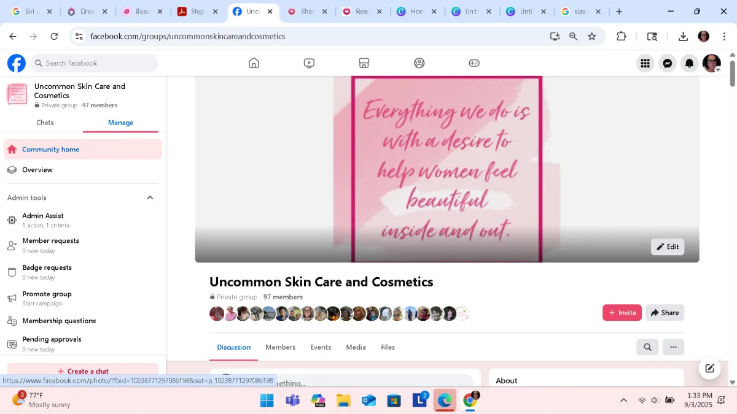The width and height of the screenshot is (737, 414).
Task: Open Outlook from the taskbar
Action: 368,401
